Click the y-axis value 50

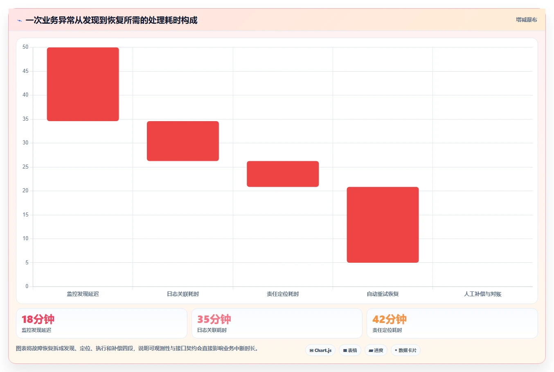coord(25,47)
